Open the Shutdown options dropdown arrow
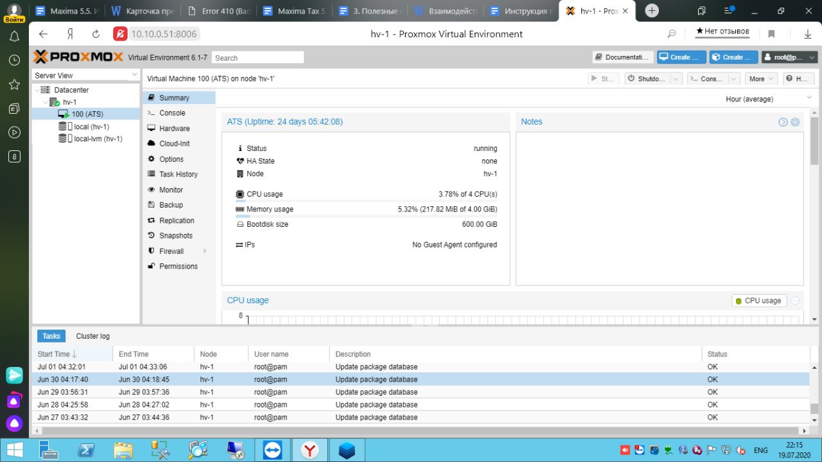Viewport: 822px width, 462px height. point(676,78)
